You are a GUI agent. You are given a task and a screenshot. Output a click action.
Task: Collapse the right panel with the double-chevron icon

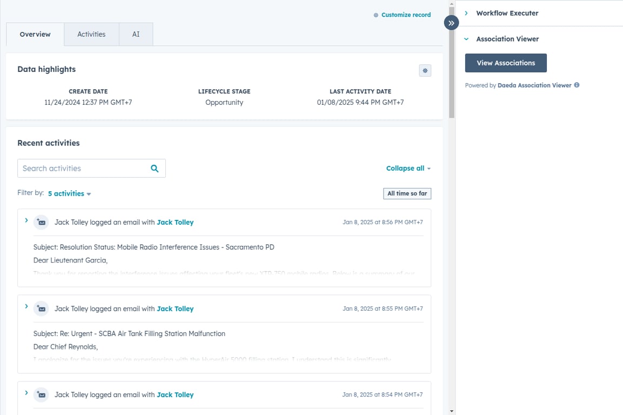(x=451, y=23)
